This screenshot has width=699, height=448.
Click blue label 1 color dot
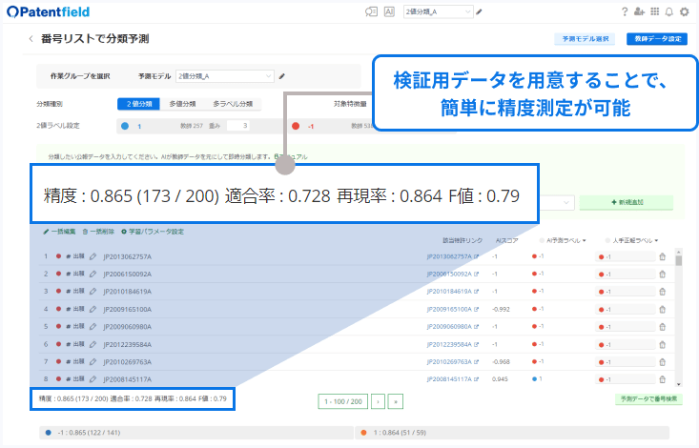tap(125, 126)
